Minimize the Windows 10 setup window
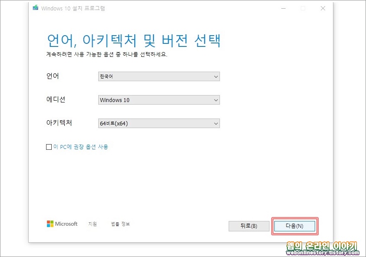Screen dimensions: 366x257 point(283,8)
